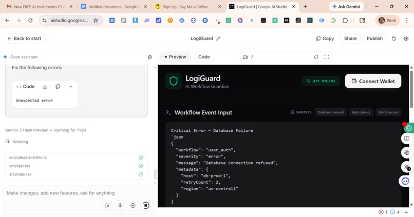
Task: Load the Batch Success sample
Action: pyautogui.click(x=388, y=112)
